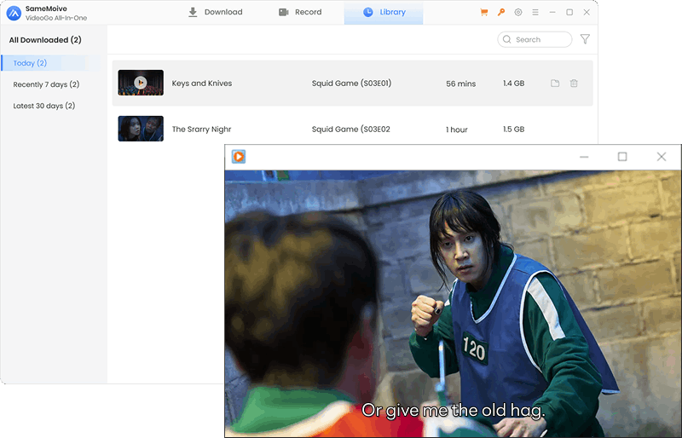
Task: Click the SameMovie logo icon
Action: click(x=14, y=13)
